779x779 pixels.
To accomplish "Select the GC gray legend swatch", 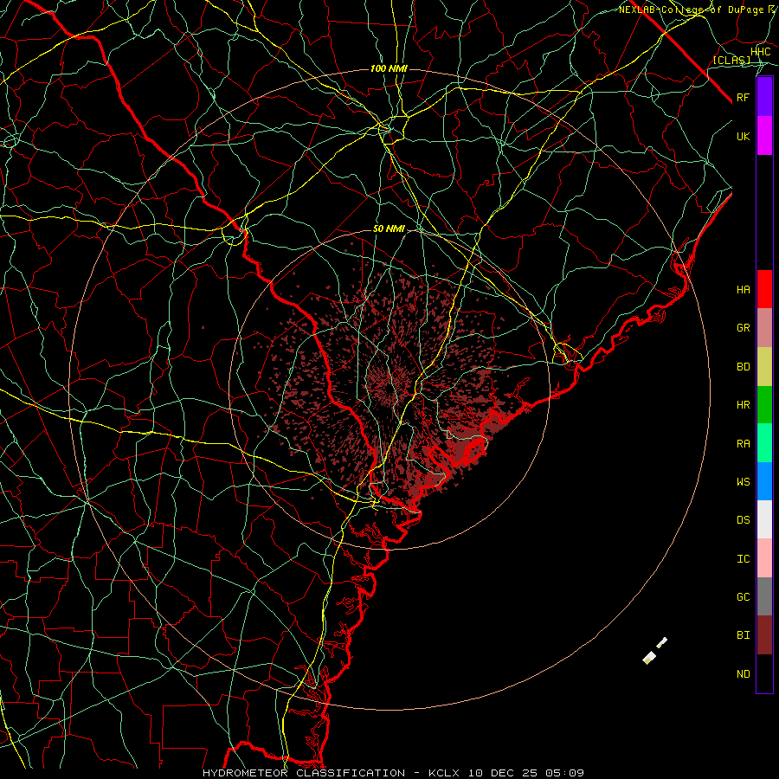I will pyautogui.click(x=764, y=596).
